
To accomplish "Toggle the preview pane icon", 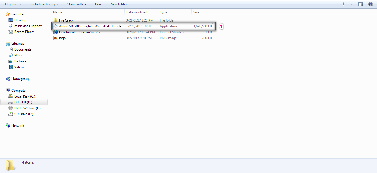I will click(x=360, y=4).
